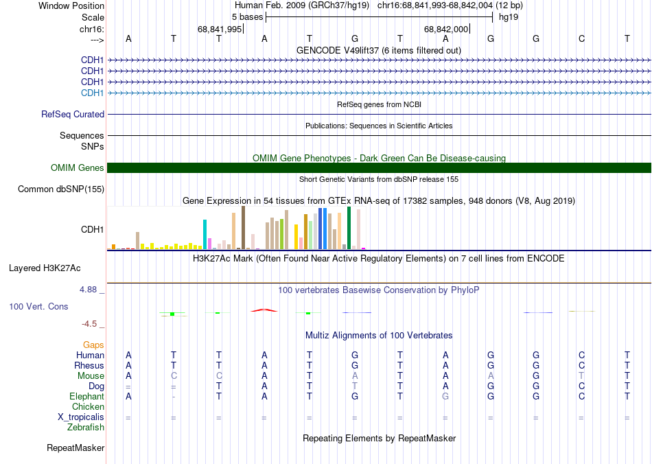Click the X_tropicalis species label
This screenshot has height=464, width=652.
click(x=81, y=417)
